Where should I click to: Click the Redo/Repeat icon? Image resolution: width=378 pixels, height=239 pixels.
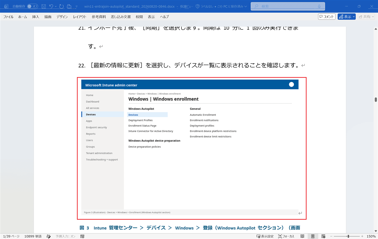click(x=61, y=6)
